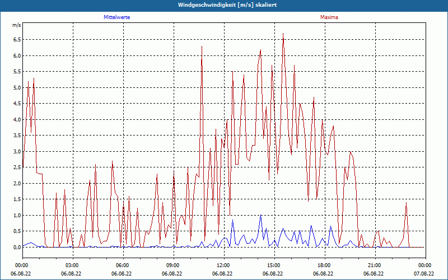Click the 0,0 y-axis value
This screenshot has width=448, height=280.
tap(17, 247)
